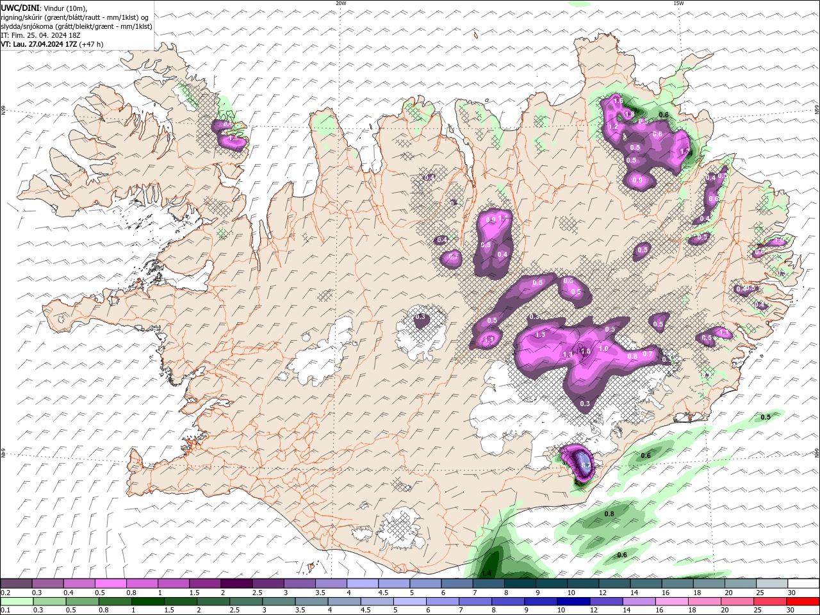
Task: Pick the top-row legend swatch between 0.4 and 0.5
Action: click(79, 583)
